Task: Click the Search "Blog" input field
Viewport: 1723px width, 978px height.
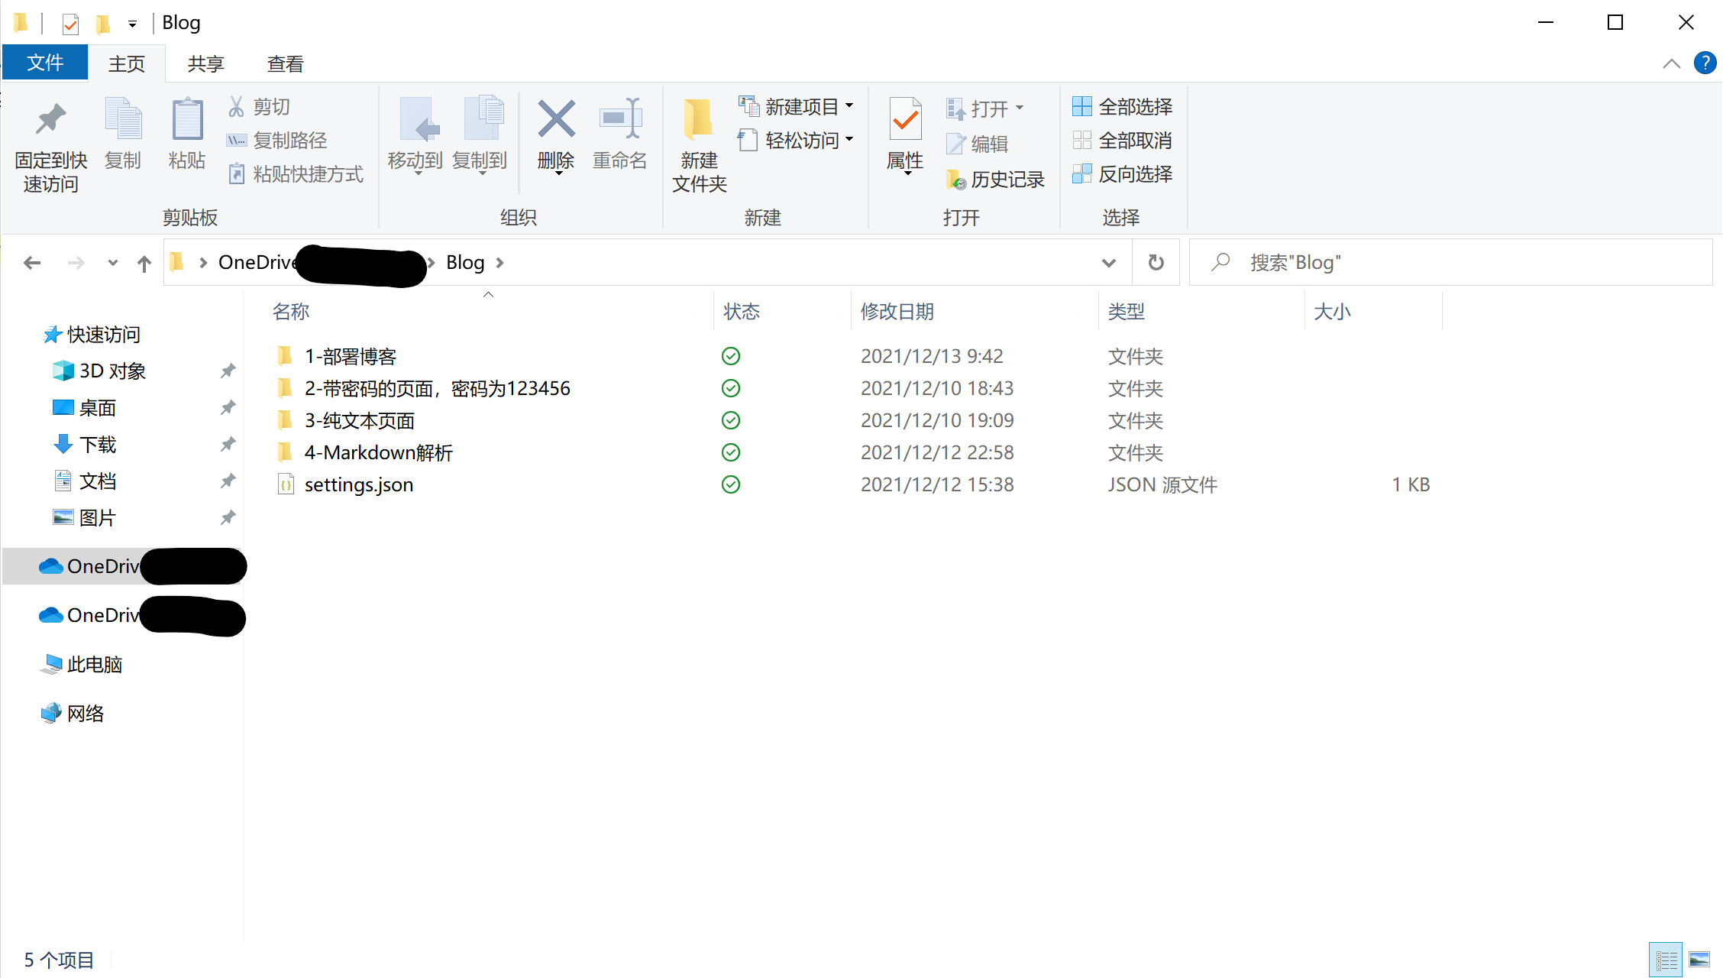Action: coord(1451,263)
